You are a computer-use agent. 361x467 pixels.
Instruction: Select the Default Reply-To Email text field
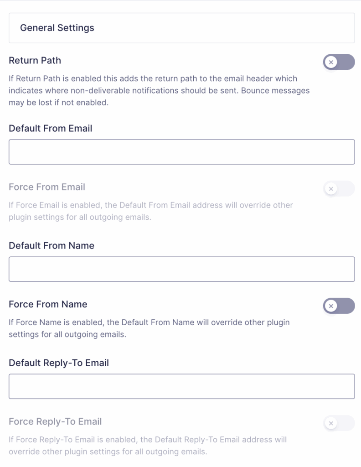pyautogui.click(x=180, y=386)
